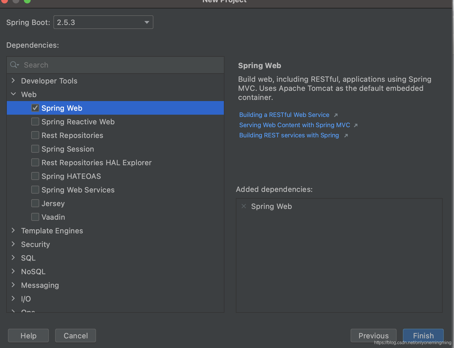
Task: Remove Spring Web via the X icon
Action: [x=244, y=206]
